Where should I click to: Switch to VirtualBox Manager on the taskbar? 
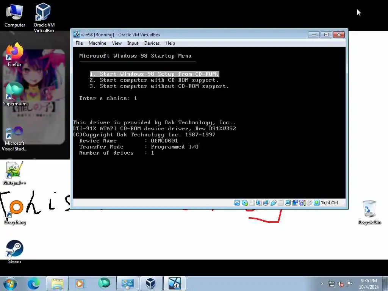151,283
